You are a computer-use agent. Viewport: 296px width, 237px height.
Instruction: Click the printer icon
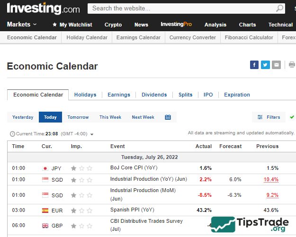click(x=292, y=65)
